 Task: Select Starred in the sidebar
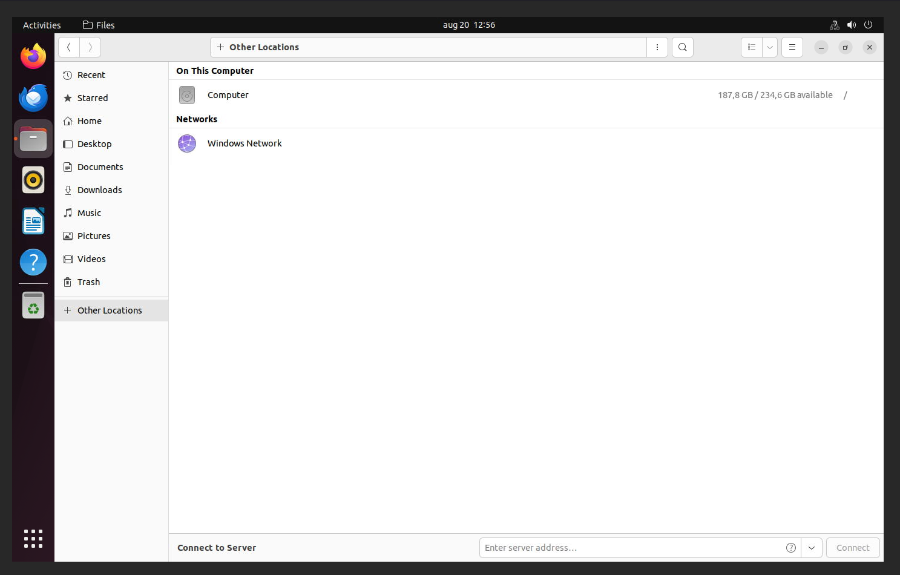click(111, 98)
